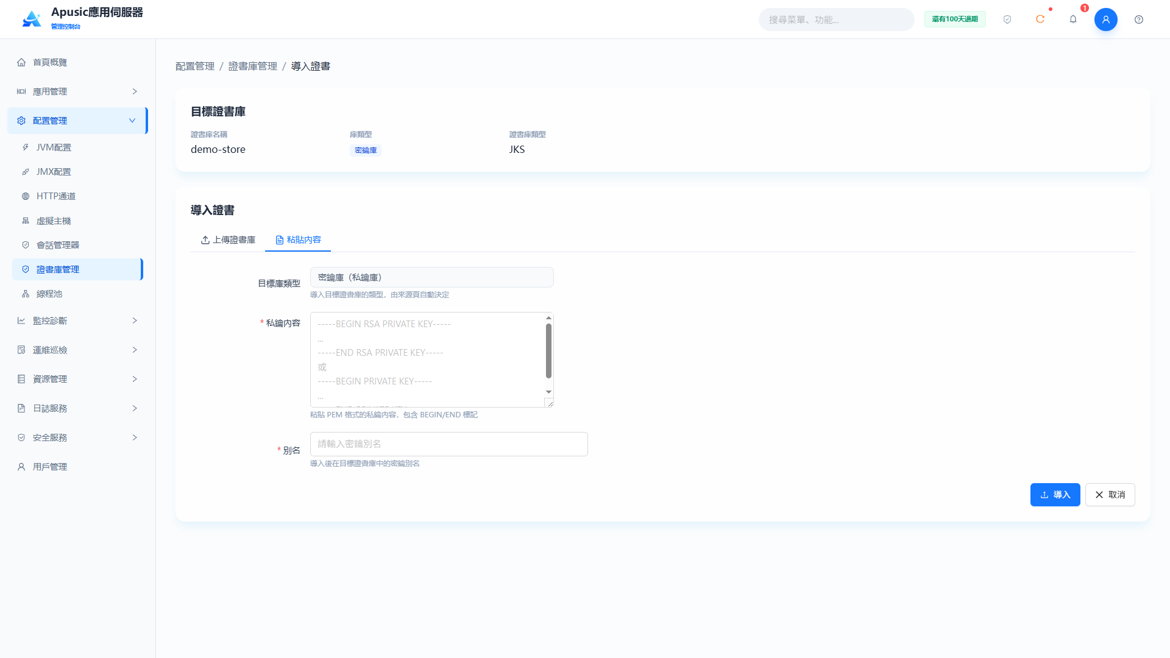This screenshot has height=658, width=1170.
Task: Open the notification bell
Action: 1073,19
